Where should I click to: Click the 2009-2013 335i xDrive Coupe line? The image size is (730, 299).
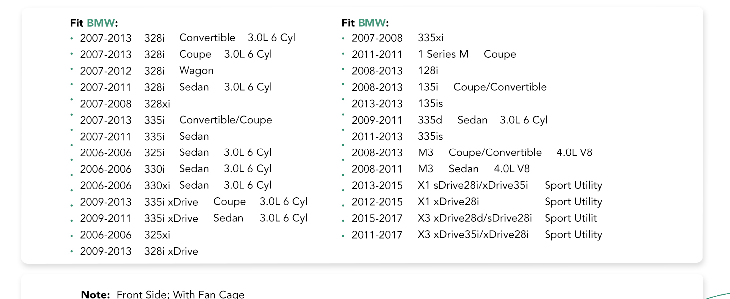coord(193,202)
